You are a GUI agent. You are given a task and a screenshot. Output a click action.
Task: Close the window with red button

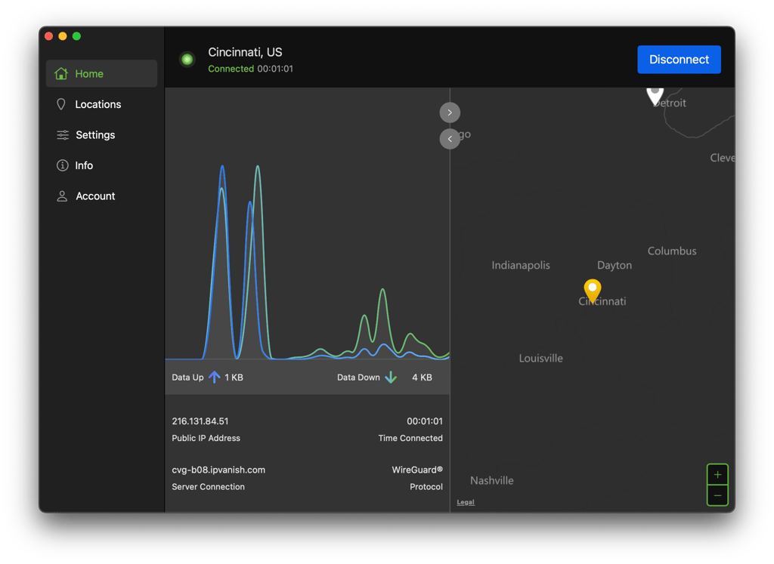pyautogui.click(x=49, y=36)
